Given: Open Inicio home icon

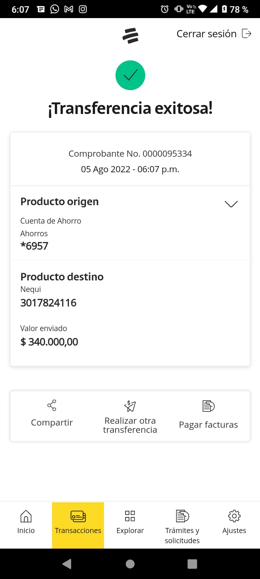Looking at the screenshot, I should [26, 516].
